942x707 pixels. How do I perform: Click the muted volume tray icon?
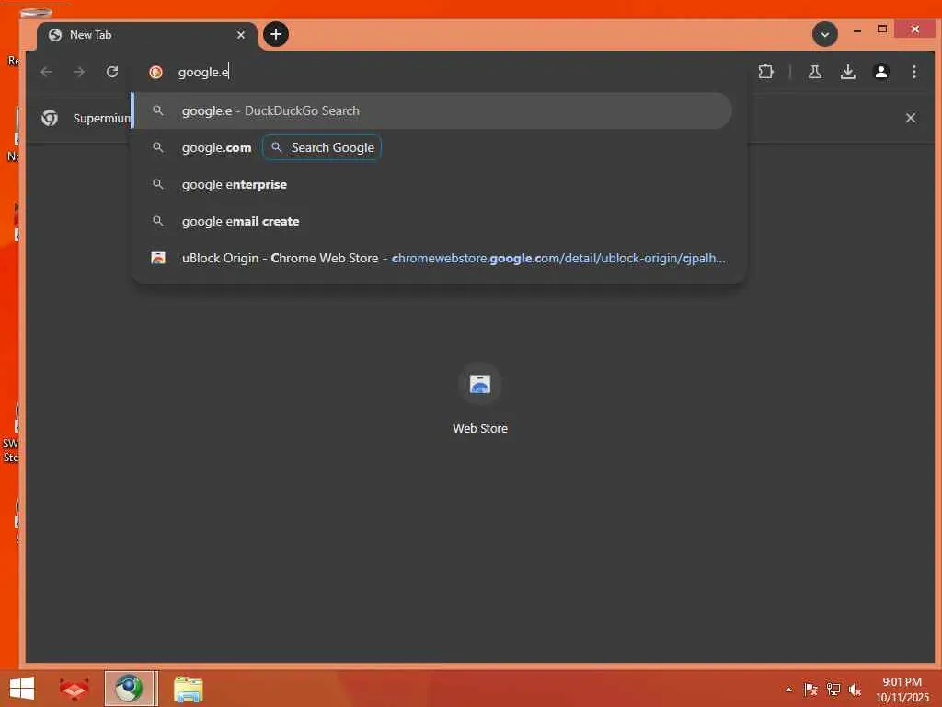point(855,690)
